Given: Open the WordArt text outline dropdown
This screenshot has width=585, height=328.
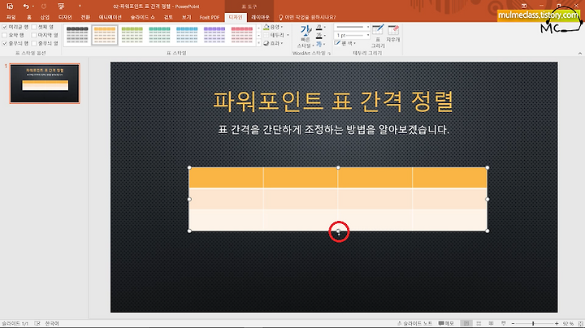Looking at the screenshot, I should coord(320,36).
